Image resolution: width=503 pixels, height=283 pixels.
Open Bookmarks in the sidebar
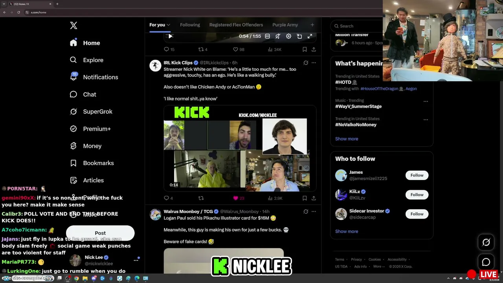[x=92, y=163]
